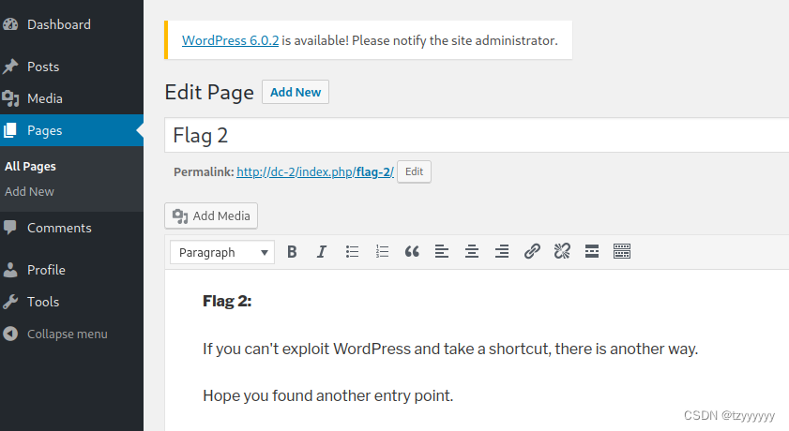Screen dimensions: 789x431
Task: Open Add New submenu under Pages
Action: 29,191
